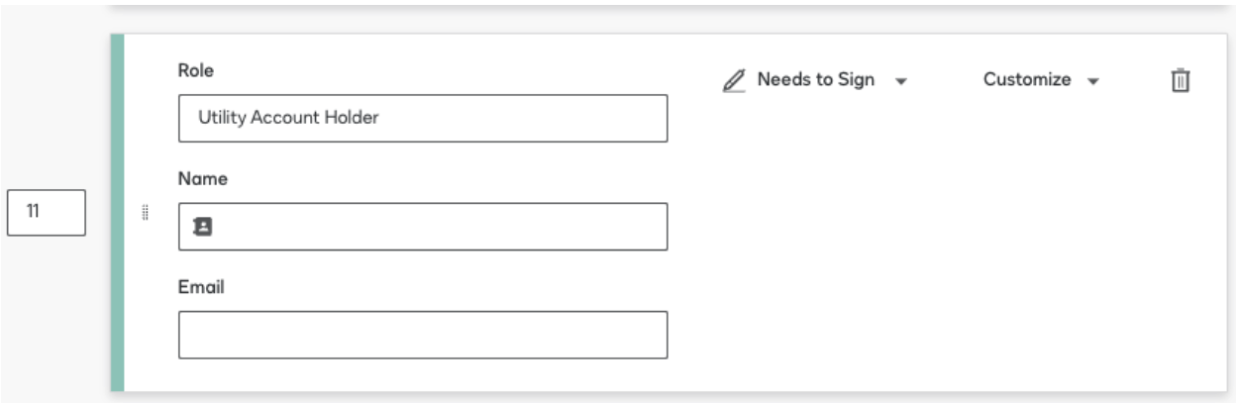Open the address book icon in Name field
The height and width of the screenshot is (403, 1236).
coord(203,227)
